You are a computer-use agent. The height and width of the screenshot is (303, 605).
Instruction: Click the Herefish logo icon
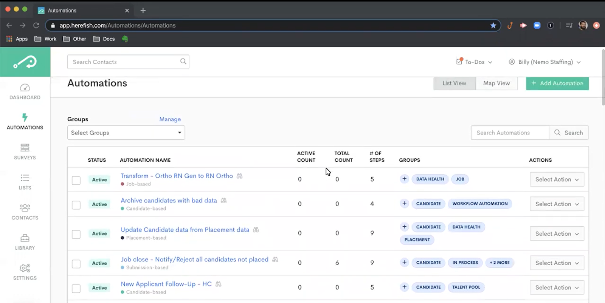point(25,62)
